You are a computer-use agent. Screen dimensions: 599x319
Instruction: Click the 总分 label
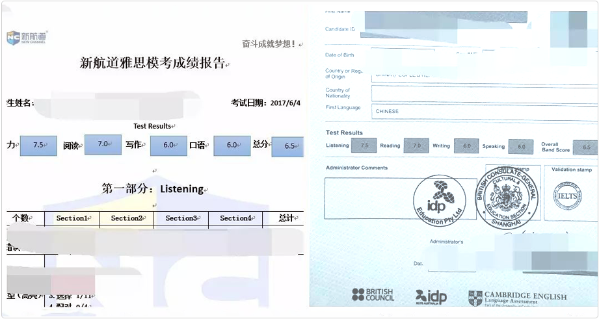[x=260, y=144]
